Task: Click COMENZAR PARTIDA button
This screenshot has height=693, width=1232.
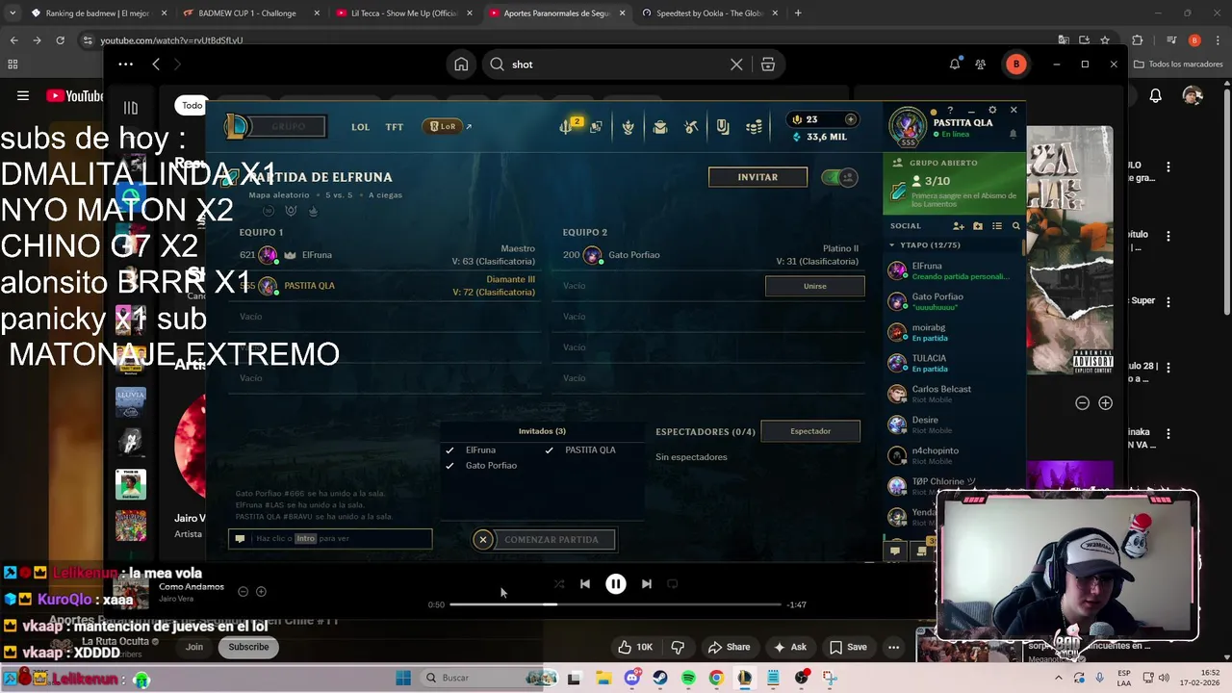Action: click(x=552, y=540)
